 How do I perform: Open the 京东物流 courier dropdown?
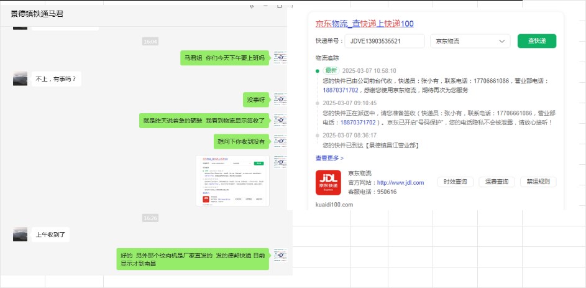coord(470,41)
